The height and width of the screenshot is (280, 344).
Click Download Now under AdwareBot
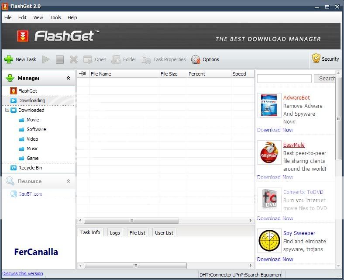click(275, 130)
